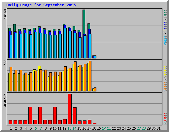The image size is (169, 132).
Task: Click the red KBytes bar for day 10
Action: click(x=55, y=115)
